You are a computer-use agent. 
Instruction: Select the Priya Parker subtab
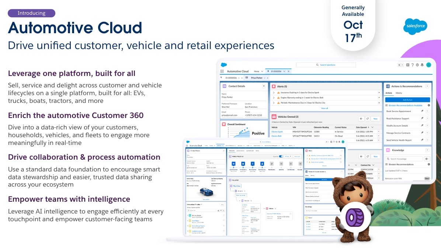tap(257, 78)
